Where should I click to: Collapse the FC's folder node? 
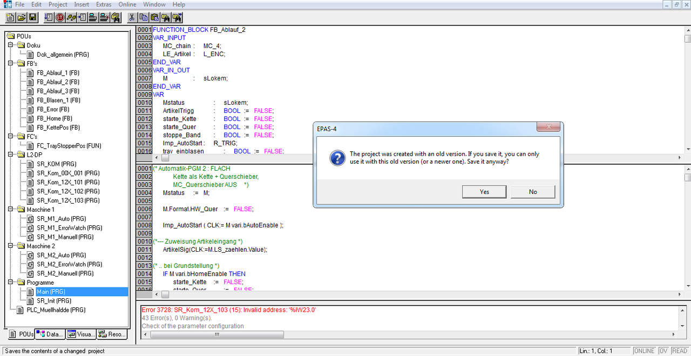point(11,137)
